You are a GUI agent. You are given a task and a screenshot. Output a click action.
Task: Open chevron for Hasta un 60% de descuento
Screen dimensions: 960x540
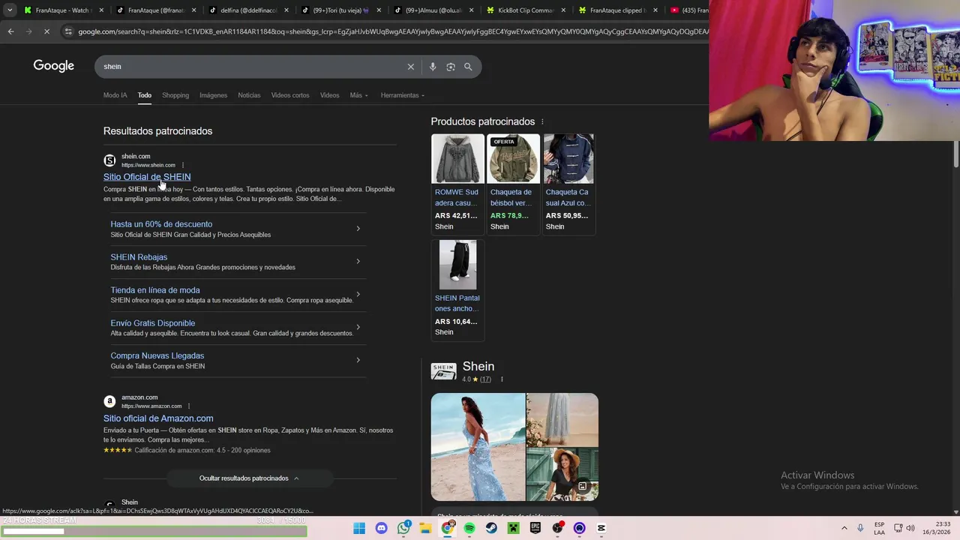(x=358, y=229)
